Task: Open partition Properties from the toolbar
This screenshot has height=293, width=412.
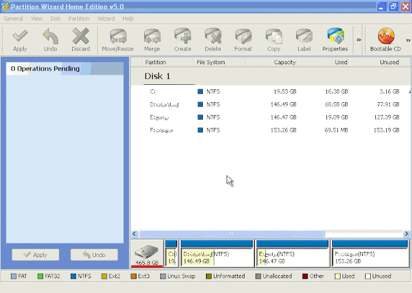Action: [335, 40]
